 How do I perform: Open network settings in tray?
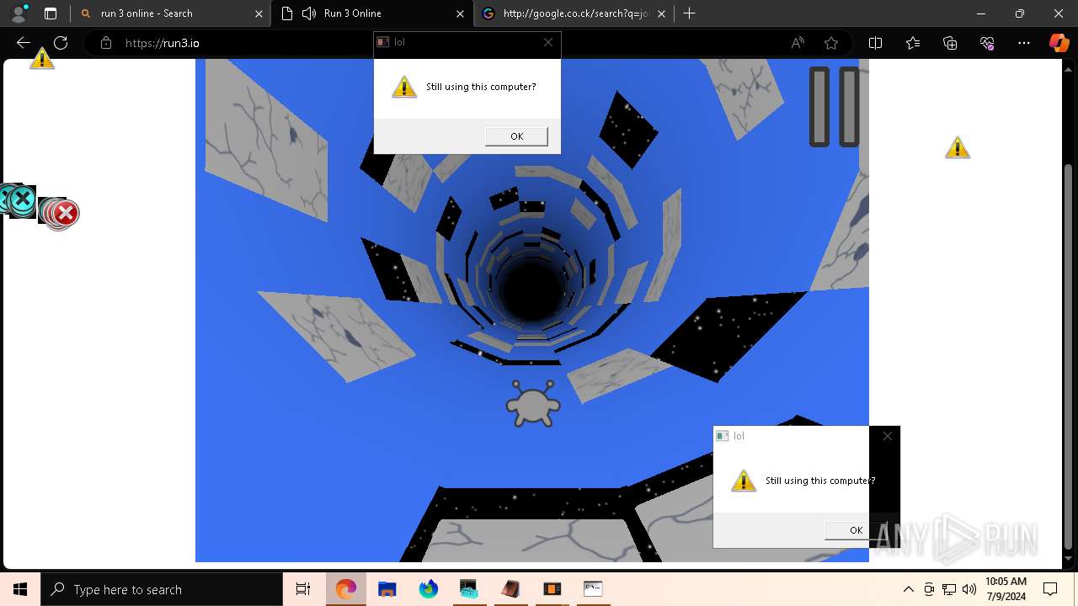pyautogui.click(x=949, y=589)
